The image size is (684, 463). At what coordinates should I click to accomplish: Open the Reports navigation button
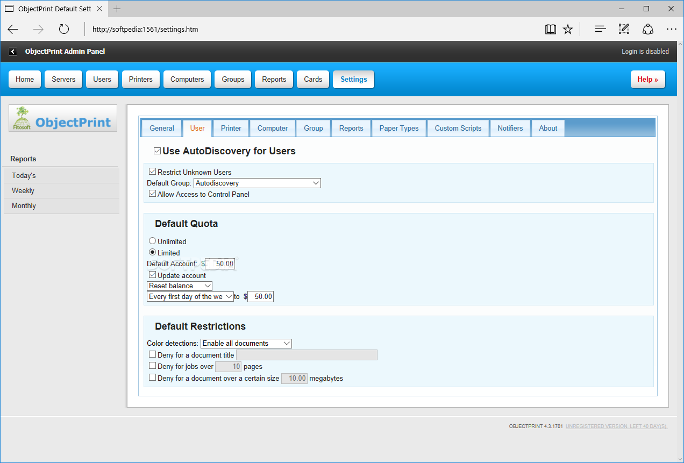click(274, 79)
